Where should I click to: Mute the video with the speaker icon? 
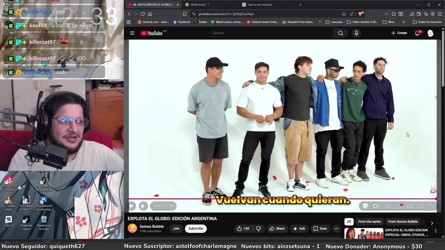(x=143, y=206)
